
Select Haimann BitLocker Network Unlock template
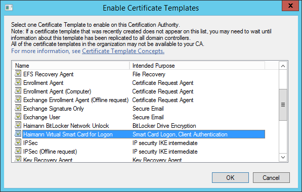tap(66, 126)
